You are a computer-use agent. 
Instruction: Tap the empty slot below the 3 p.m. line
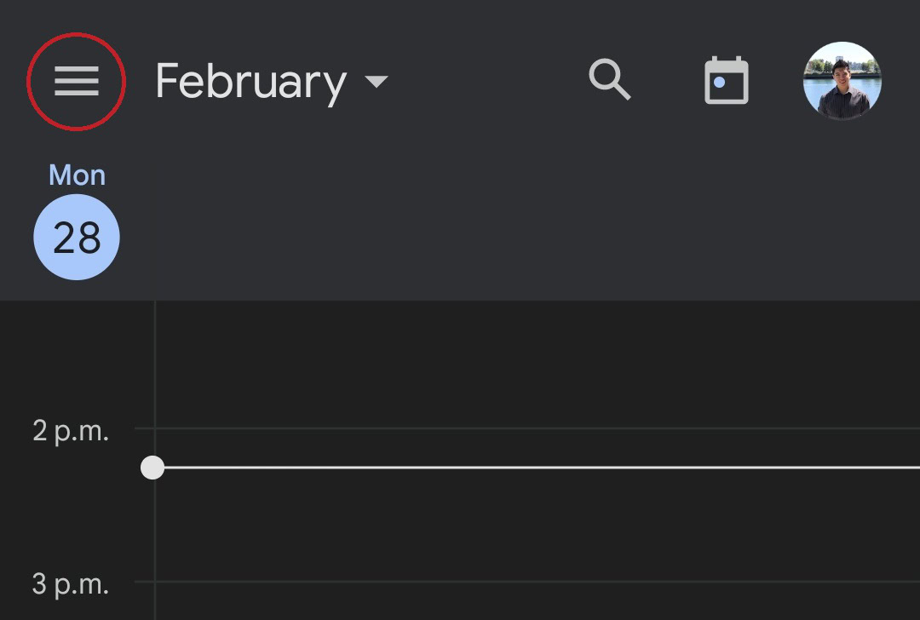tap(537, 602)
